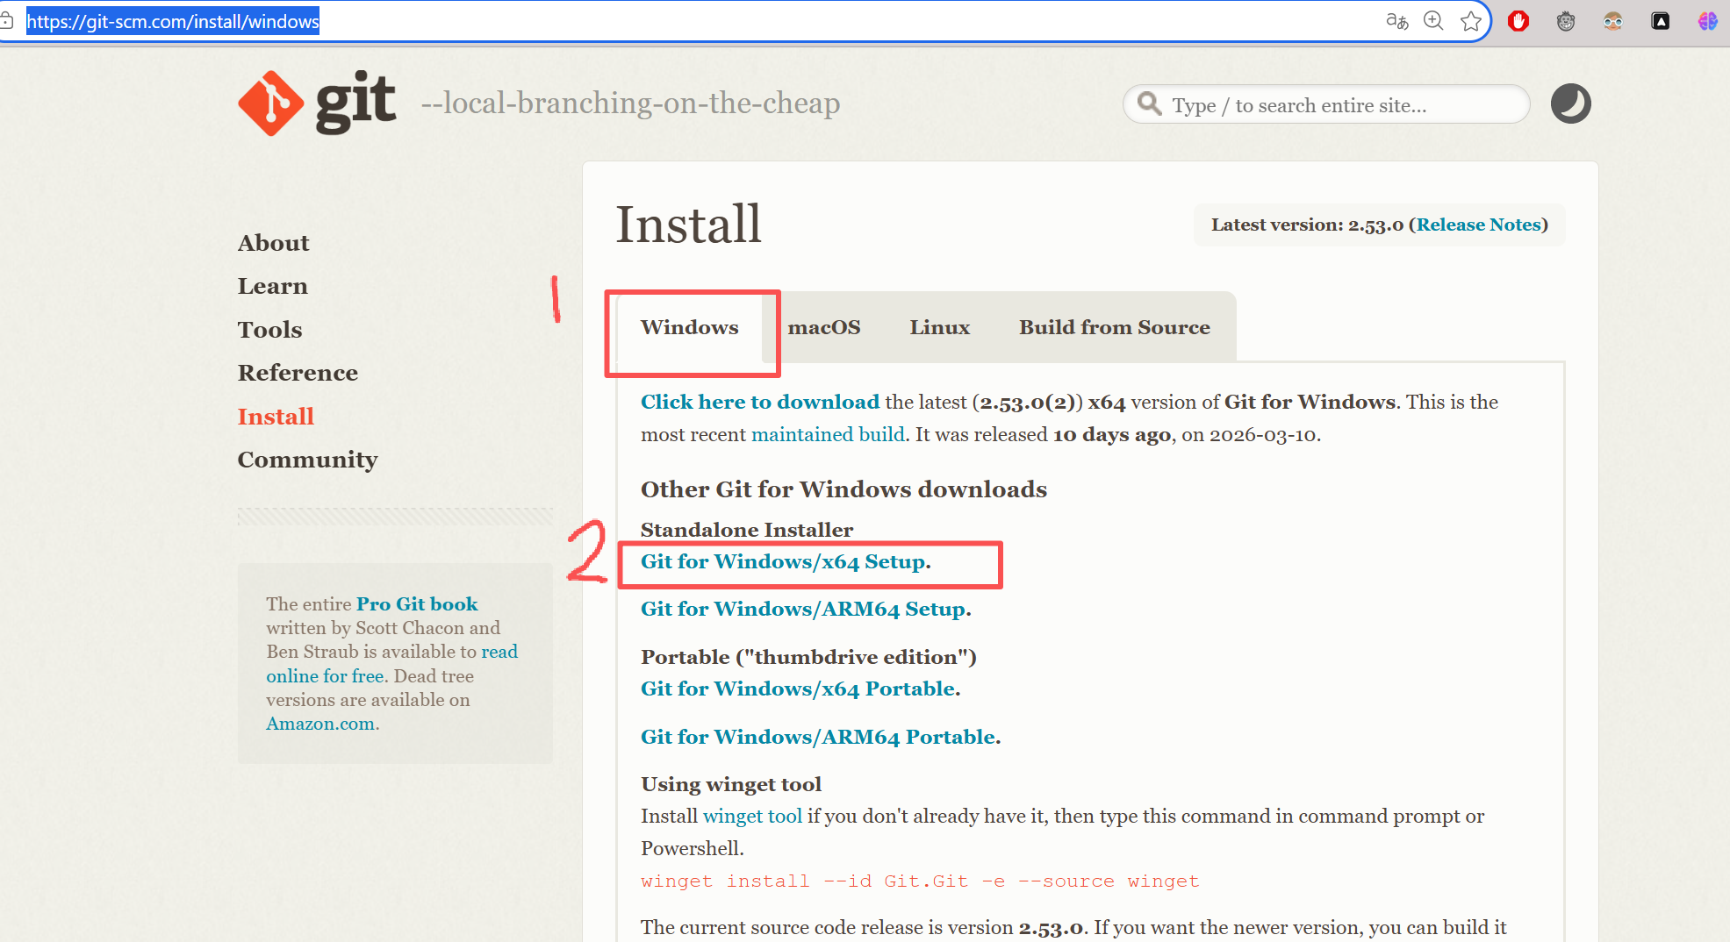
Task: Open the Release Notes link
Action: [1479, 225]
